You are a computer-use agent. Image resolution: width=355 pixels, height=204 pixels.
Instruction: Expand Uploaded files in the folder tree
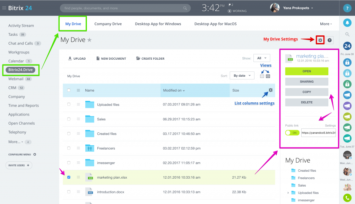(288, 193)
